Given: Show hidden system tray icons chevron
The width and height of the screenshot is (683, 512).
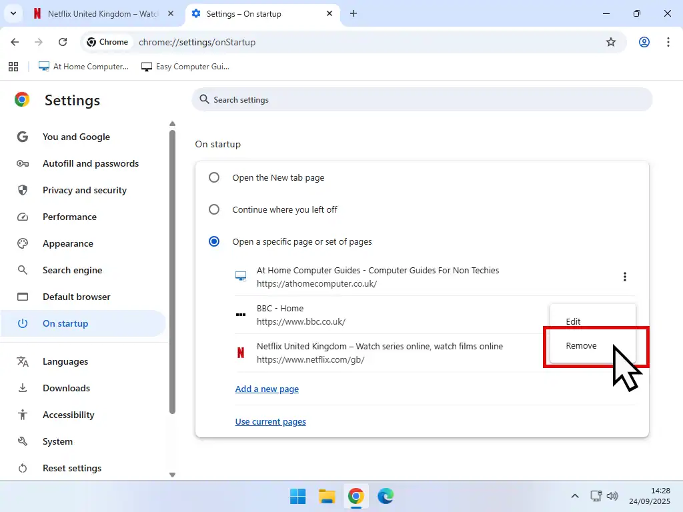Looking at the screenshot, I should 574,496.
